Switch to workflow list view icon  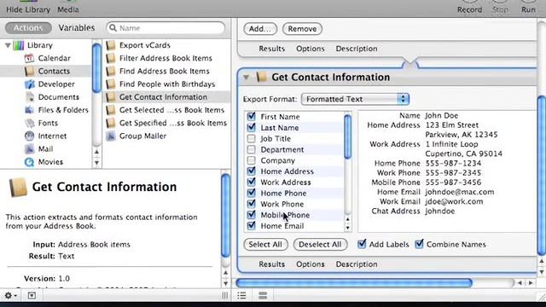click(x=241, y=296)
